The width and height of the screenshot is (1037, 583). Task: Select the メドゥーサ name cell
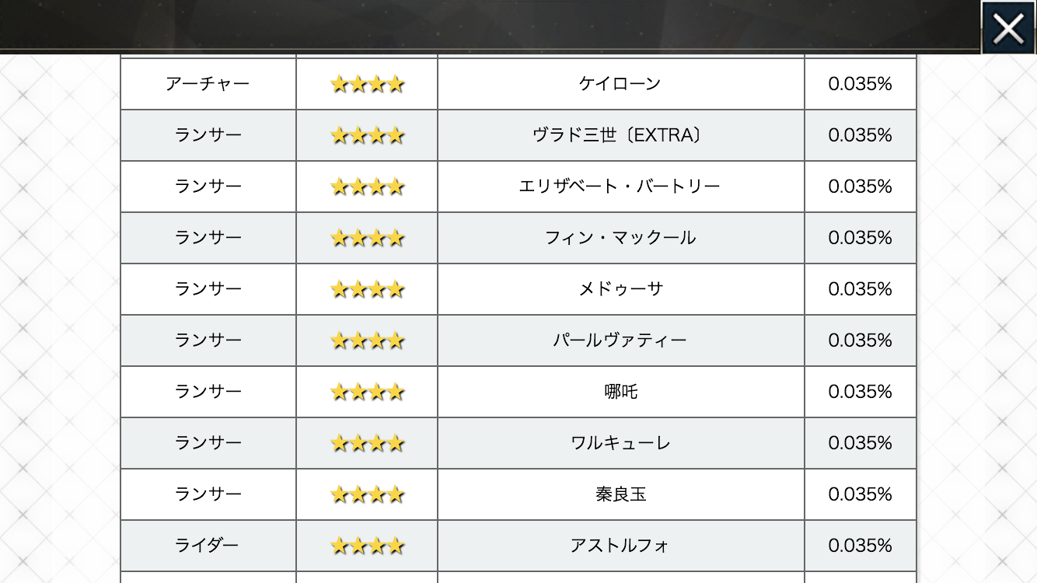620,289
